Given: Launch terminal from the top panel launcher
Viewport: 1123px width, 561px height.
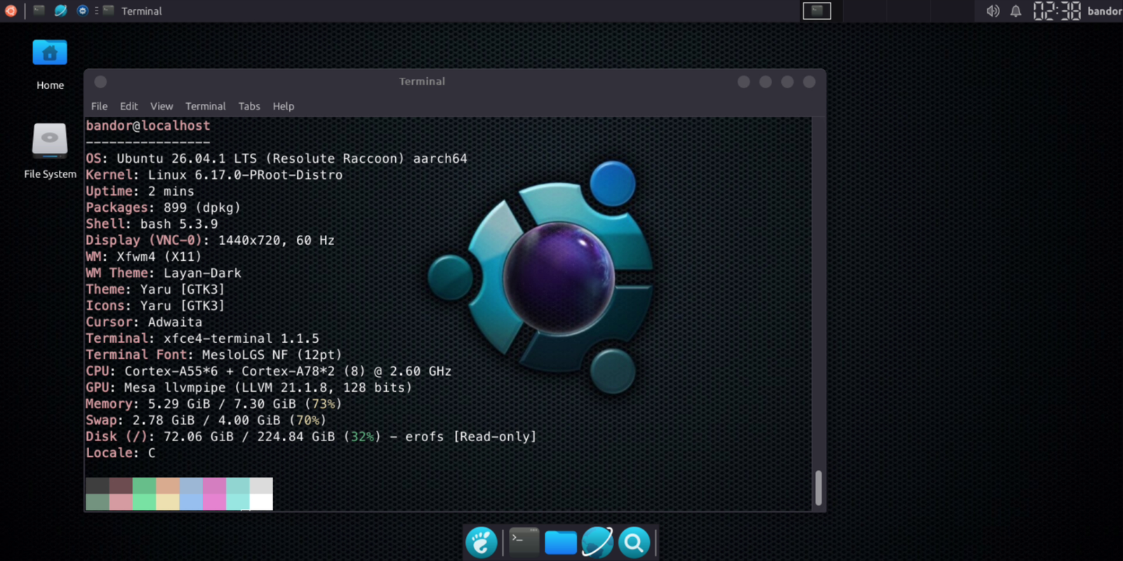Looking at the screenshot, I should coord(39,11).
